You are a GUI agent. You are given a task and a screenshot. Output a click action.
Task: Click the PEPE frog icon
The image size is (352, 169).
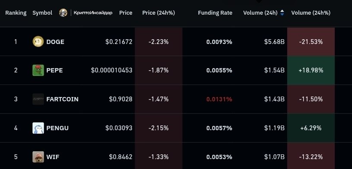point(38,70)
